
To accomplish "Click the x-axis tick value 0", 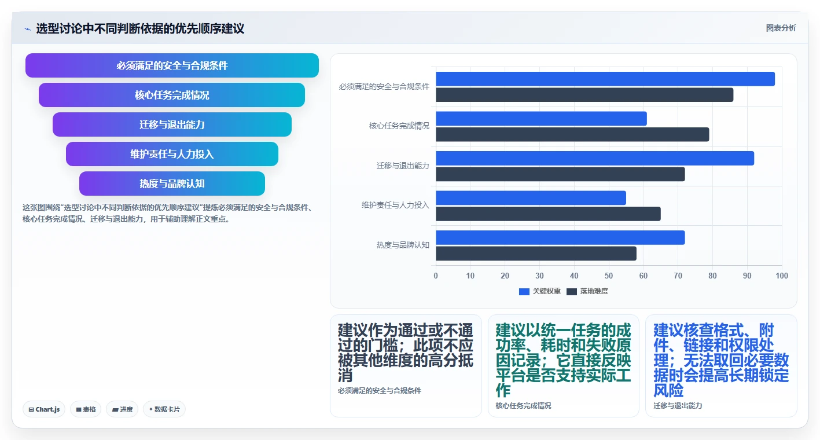I will pos(436,276).
